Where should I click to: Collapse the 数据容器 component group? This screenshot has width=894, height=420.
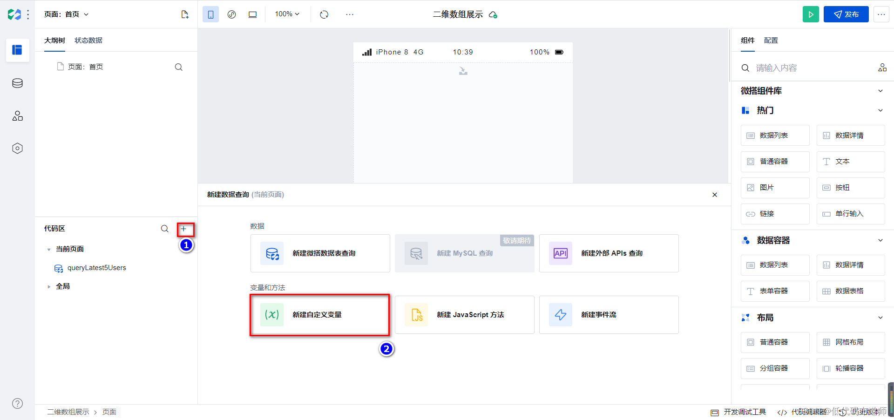coord(880,240)
